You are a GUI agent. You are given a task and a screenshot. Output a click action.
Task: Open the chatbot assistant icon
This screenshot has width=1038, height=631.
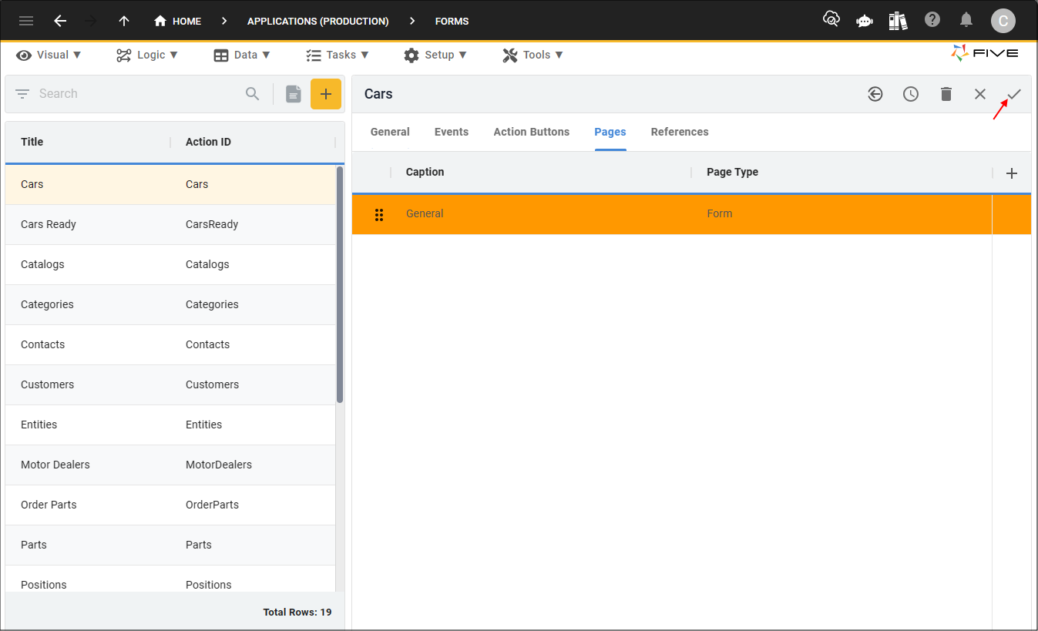click(x=865, y=21)
